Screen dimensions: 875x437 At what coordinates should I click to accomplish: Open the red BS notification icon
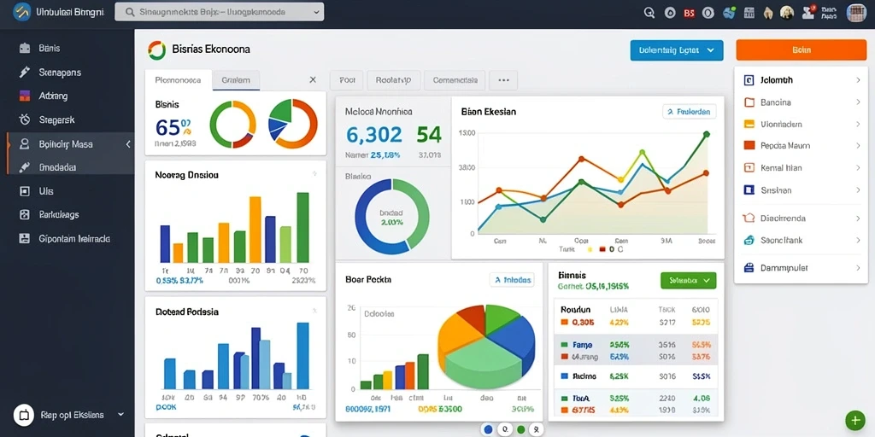pos(690,13)
